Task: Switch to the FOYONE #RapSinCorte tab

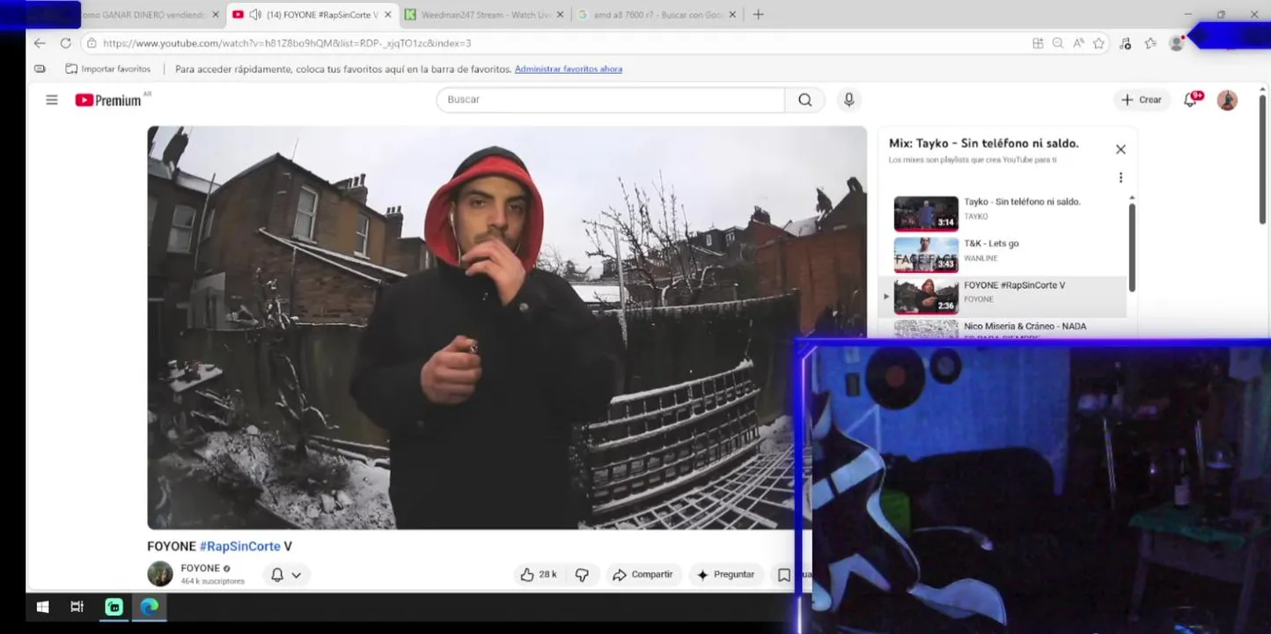Action: (312, 14)
